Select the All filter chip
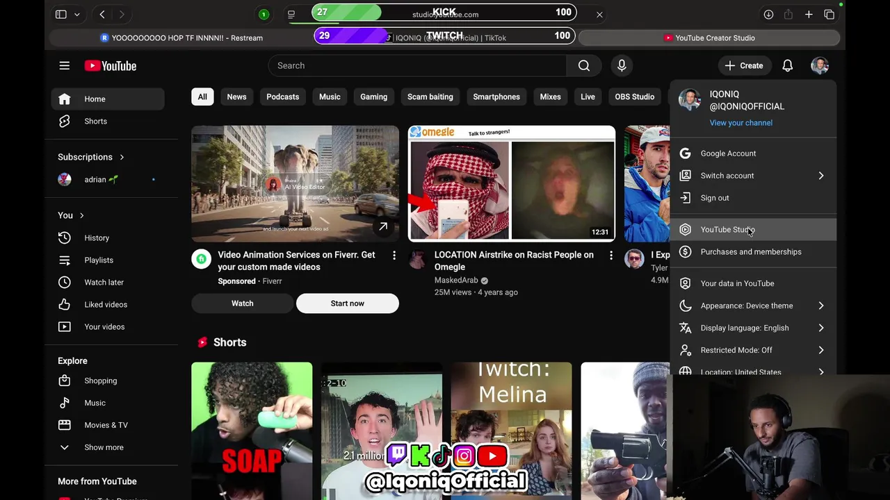Screen dimensions: 890x500 (x=202, y=97)
